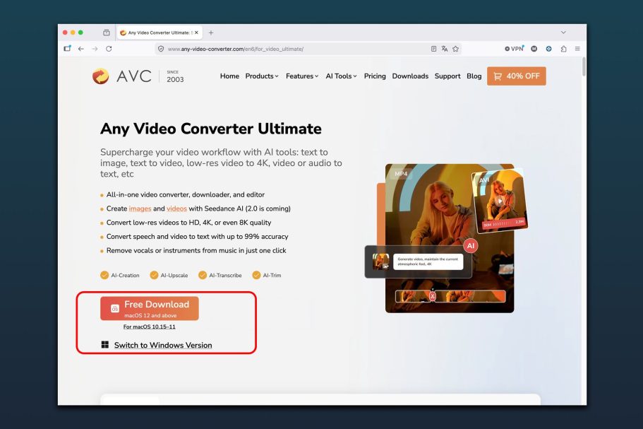Screen dimensions: 643x429
Task: Open the list all tabs chevron
Action: coord(563,33)
